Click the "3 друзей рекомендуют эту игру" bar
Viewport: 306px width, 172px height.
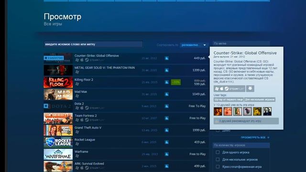tap(246, 121)
